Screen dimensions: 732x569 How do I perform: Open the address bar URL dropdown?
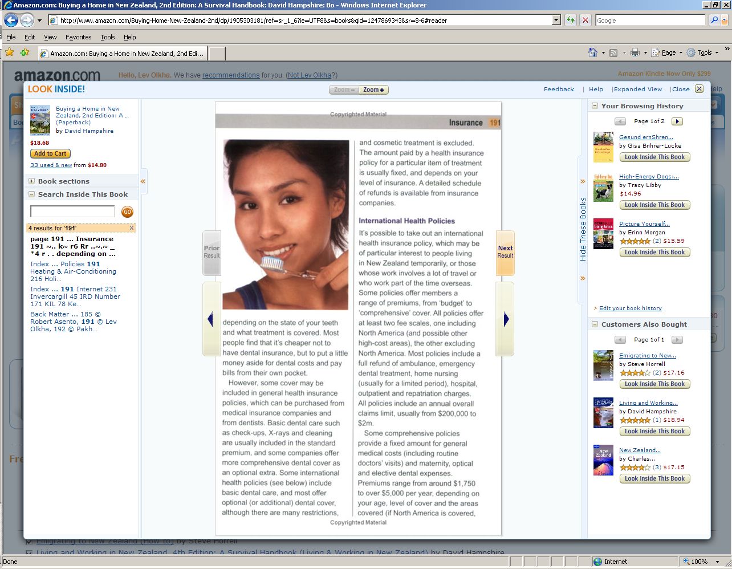[x=556, y=20]
